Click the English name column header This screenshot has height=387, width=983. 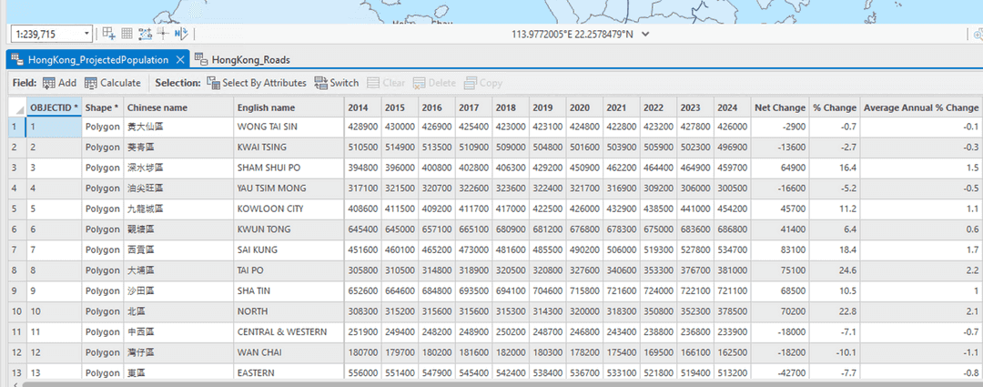[266, 107]
